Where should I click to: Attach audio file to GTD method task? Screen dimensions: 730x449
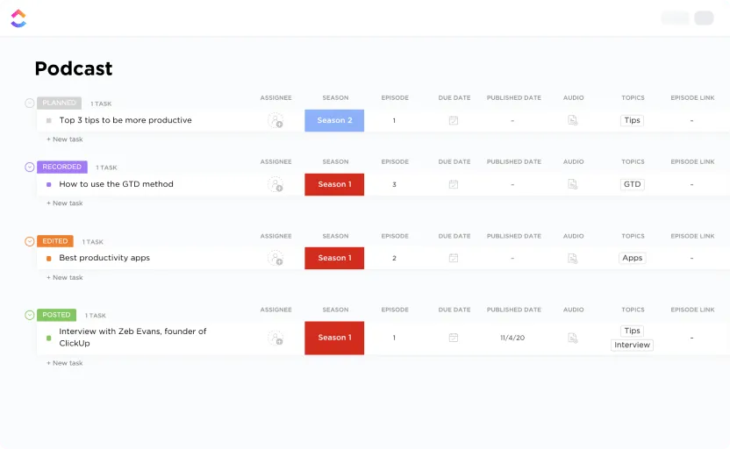point(573,184)
